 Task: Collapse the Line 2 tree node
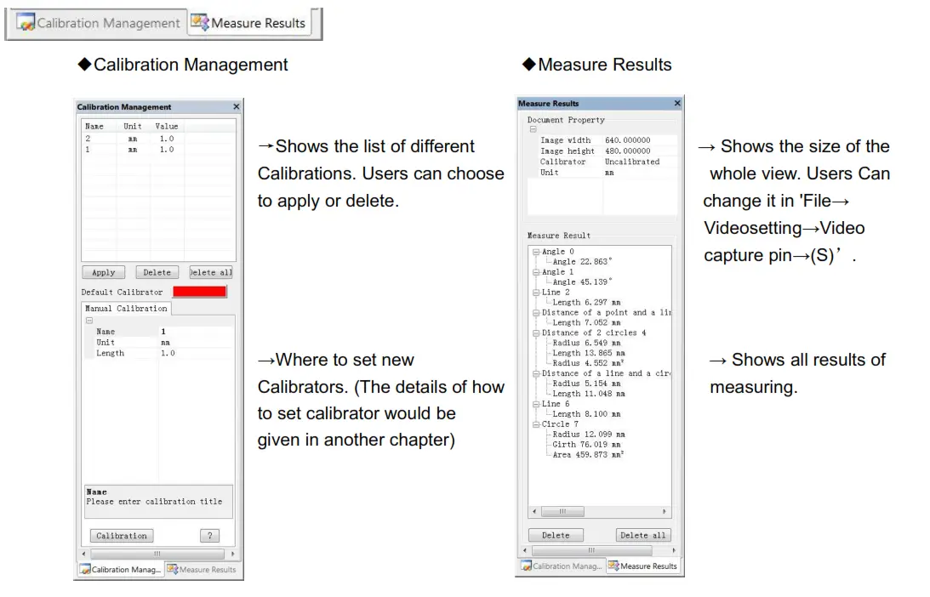(x=536, y=293)
